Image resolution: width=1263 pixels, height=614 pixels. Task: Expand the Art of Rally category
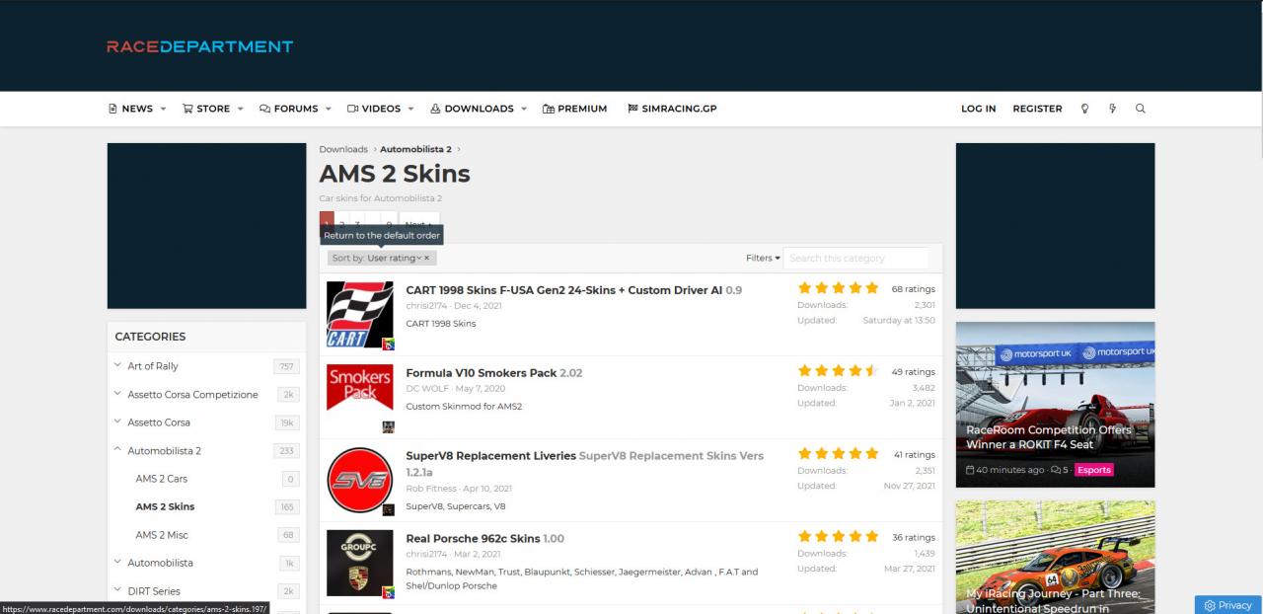coord(118,365)
